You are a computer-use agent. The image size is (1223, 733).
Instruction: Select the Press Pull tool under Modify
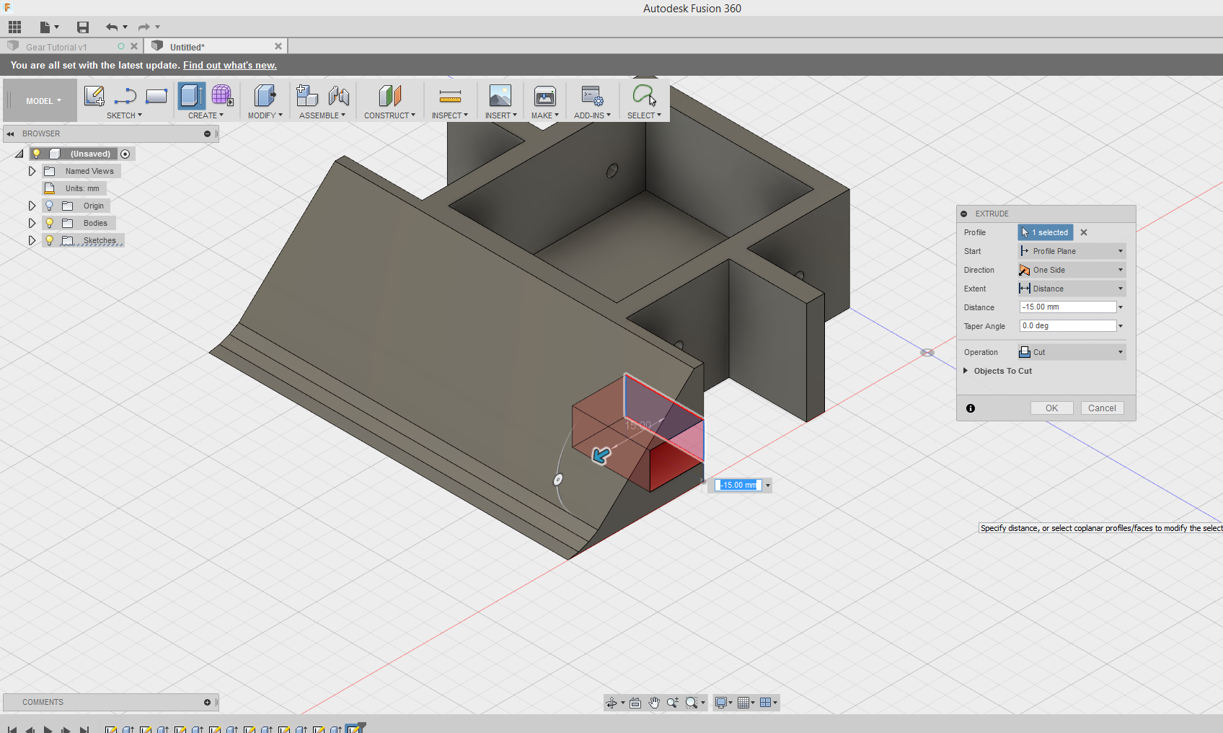(x=265, y=95)
